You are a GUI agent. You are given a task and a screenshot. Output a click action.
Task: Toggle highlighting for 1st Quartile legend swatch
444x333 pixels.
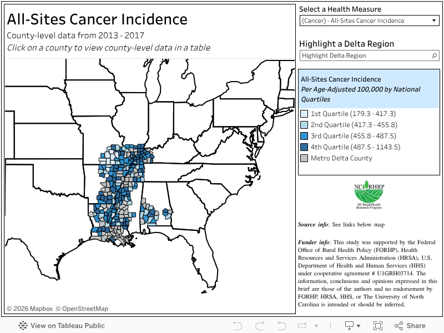coord(305,113)
